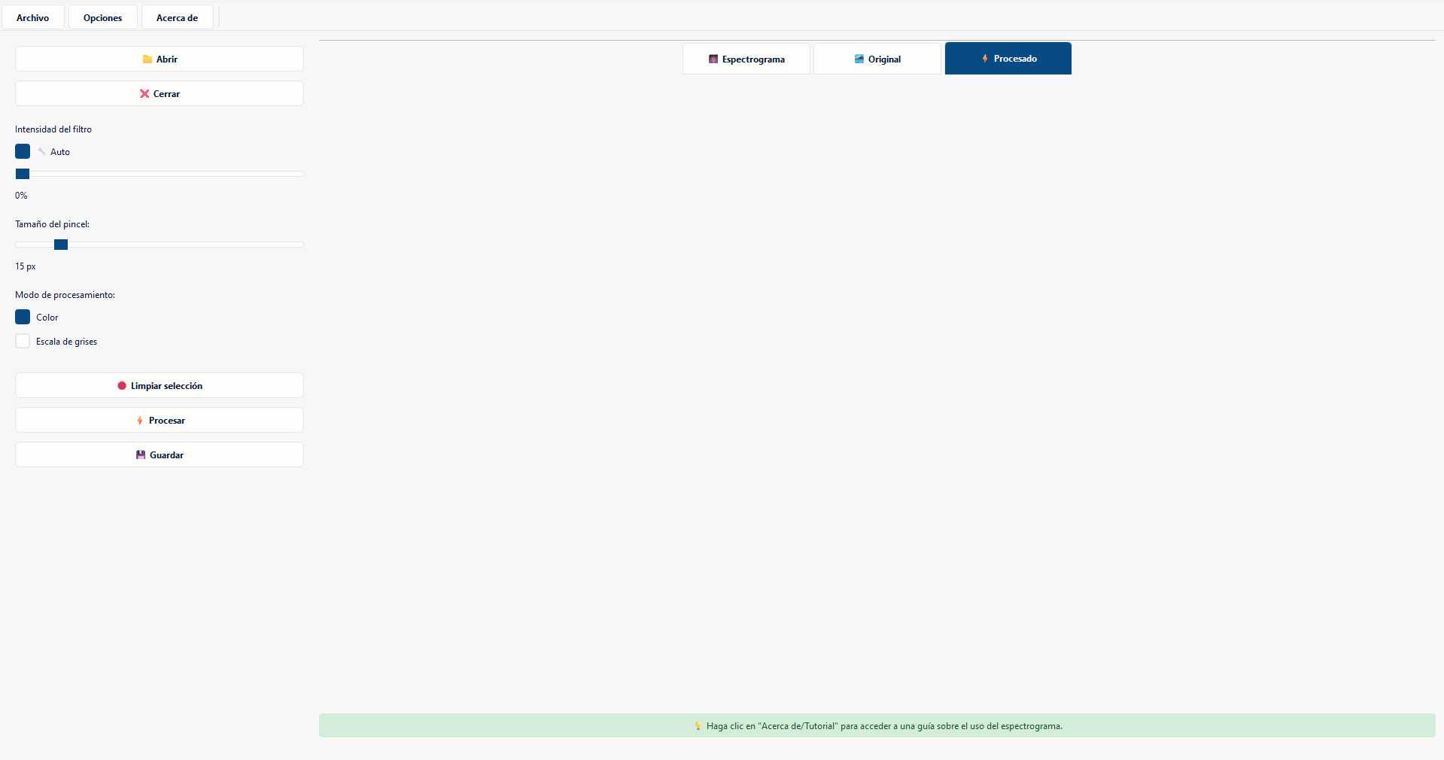Enable Escala de grises mode
The image size is (1444, 760).
pos(23,341)
